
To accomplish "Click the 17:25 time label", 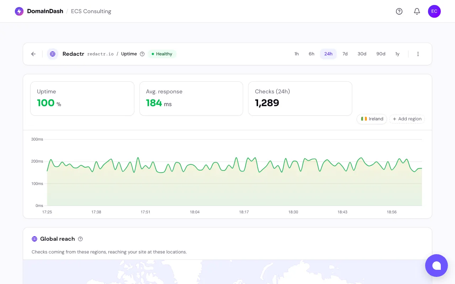I will click(47, 212).
